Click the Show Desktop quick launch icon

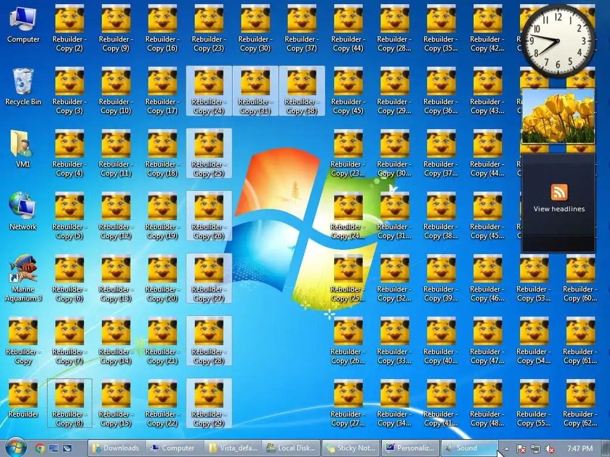[53, 448]
